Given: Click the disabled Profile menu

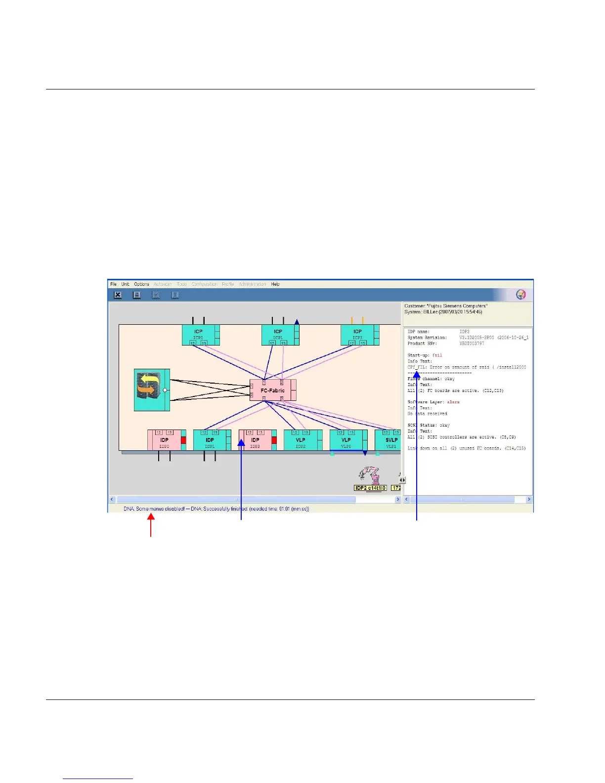Looking at the screenshot, I should coord(228,284).
